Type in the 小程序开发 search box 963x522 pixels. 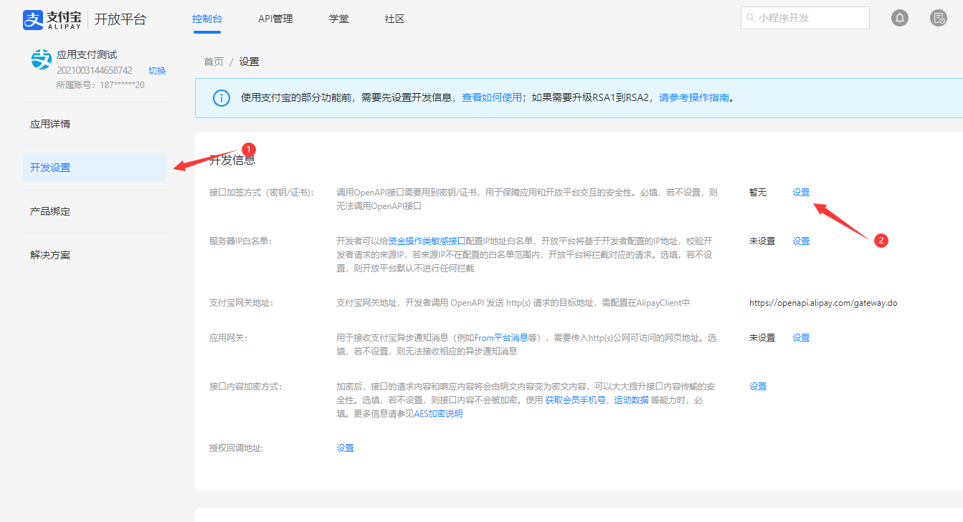click(810, 18)
